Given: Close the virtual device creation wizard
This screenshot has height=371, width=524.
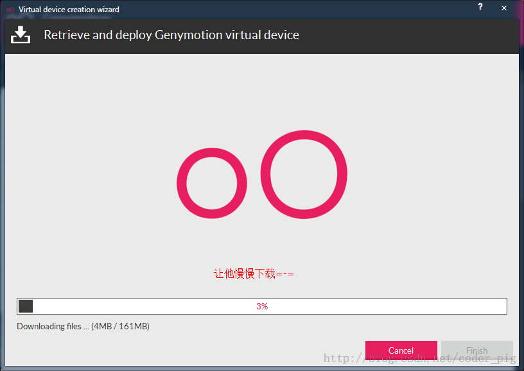Looking at the screenshot, I should click(x=504, y=8).
